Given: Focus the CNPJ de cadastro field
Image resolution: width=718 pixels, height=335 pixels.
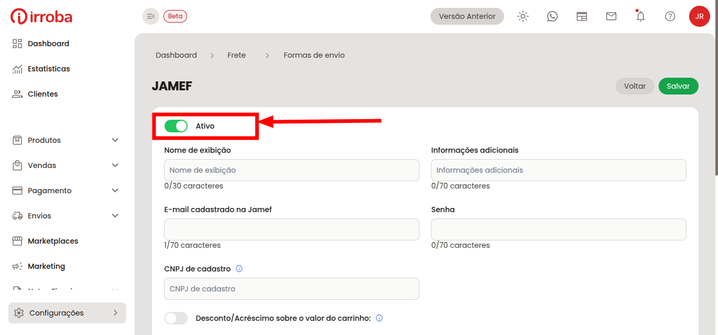Looking at the screenshot, I should (x=292, y=289).
